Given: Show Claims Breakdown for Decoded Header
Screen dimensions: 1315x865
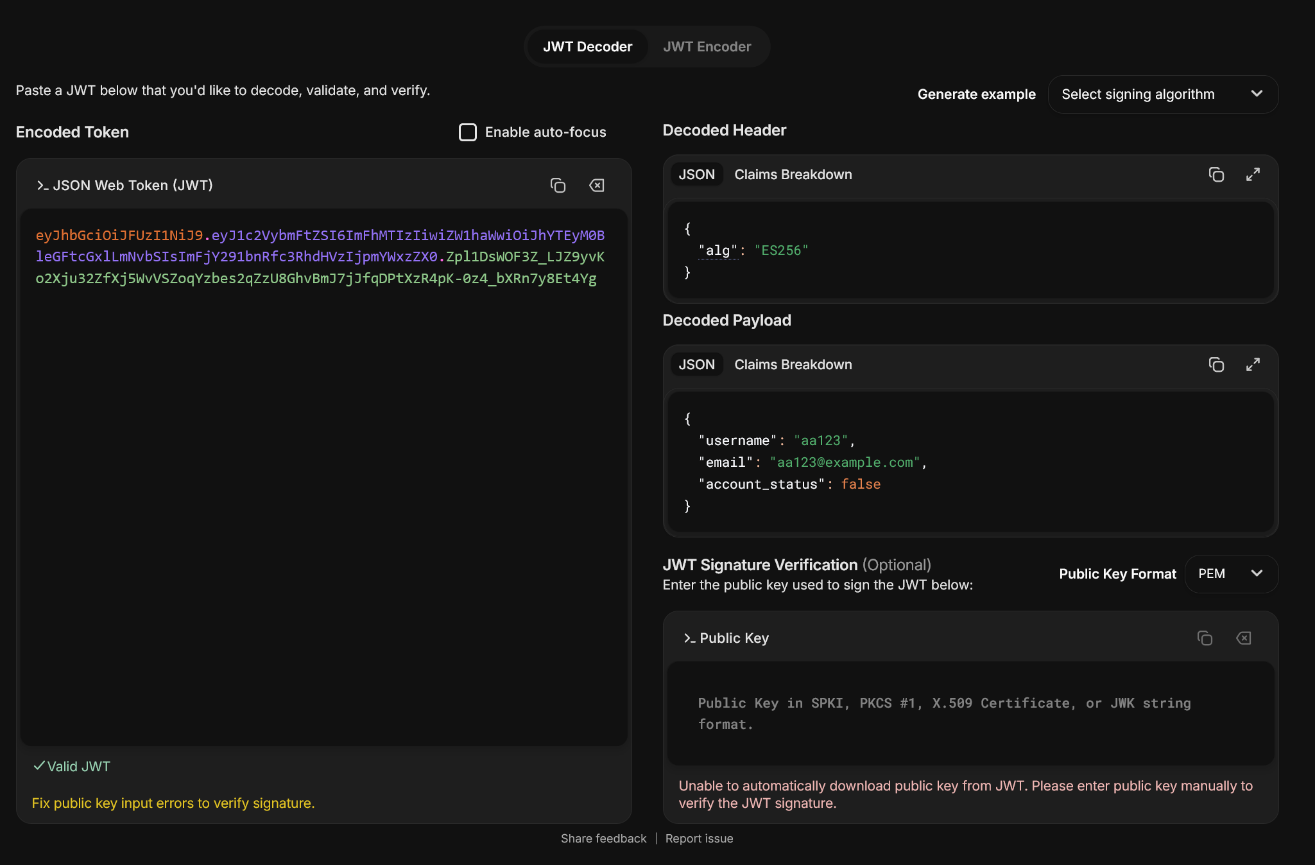Looking at the screenshot, I should (x=793, y=175).
